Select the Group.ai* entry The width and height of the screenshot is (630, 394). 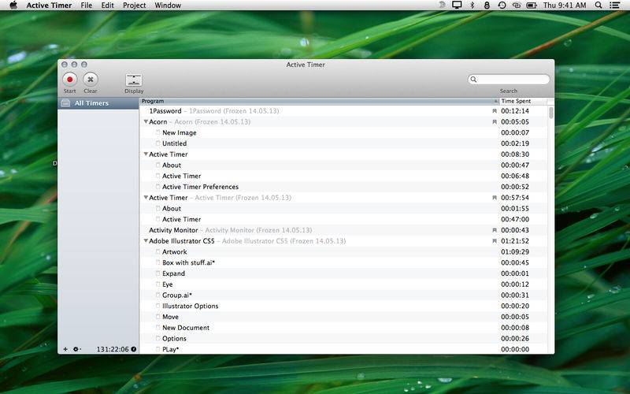(x=343, y=295)
